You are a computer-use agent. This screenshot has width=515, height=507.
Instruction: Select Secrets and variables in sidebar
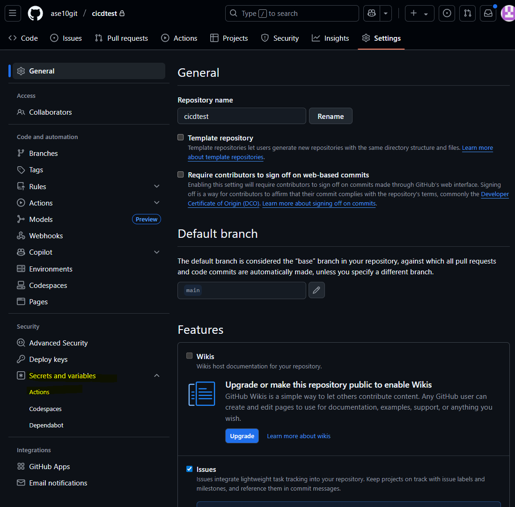coord(62,375)
